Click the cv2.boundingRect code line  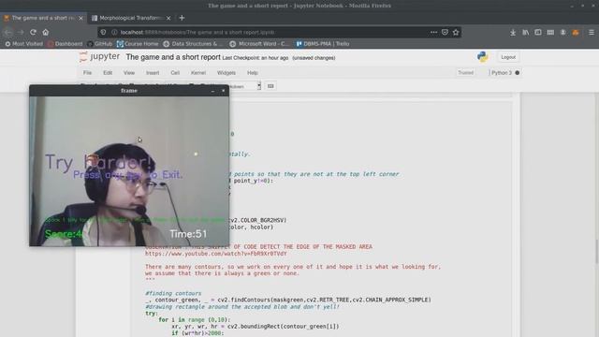pyautogui.click(x=256, y=327)
